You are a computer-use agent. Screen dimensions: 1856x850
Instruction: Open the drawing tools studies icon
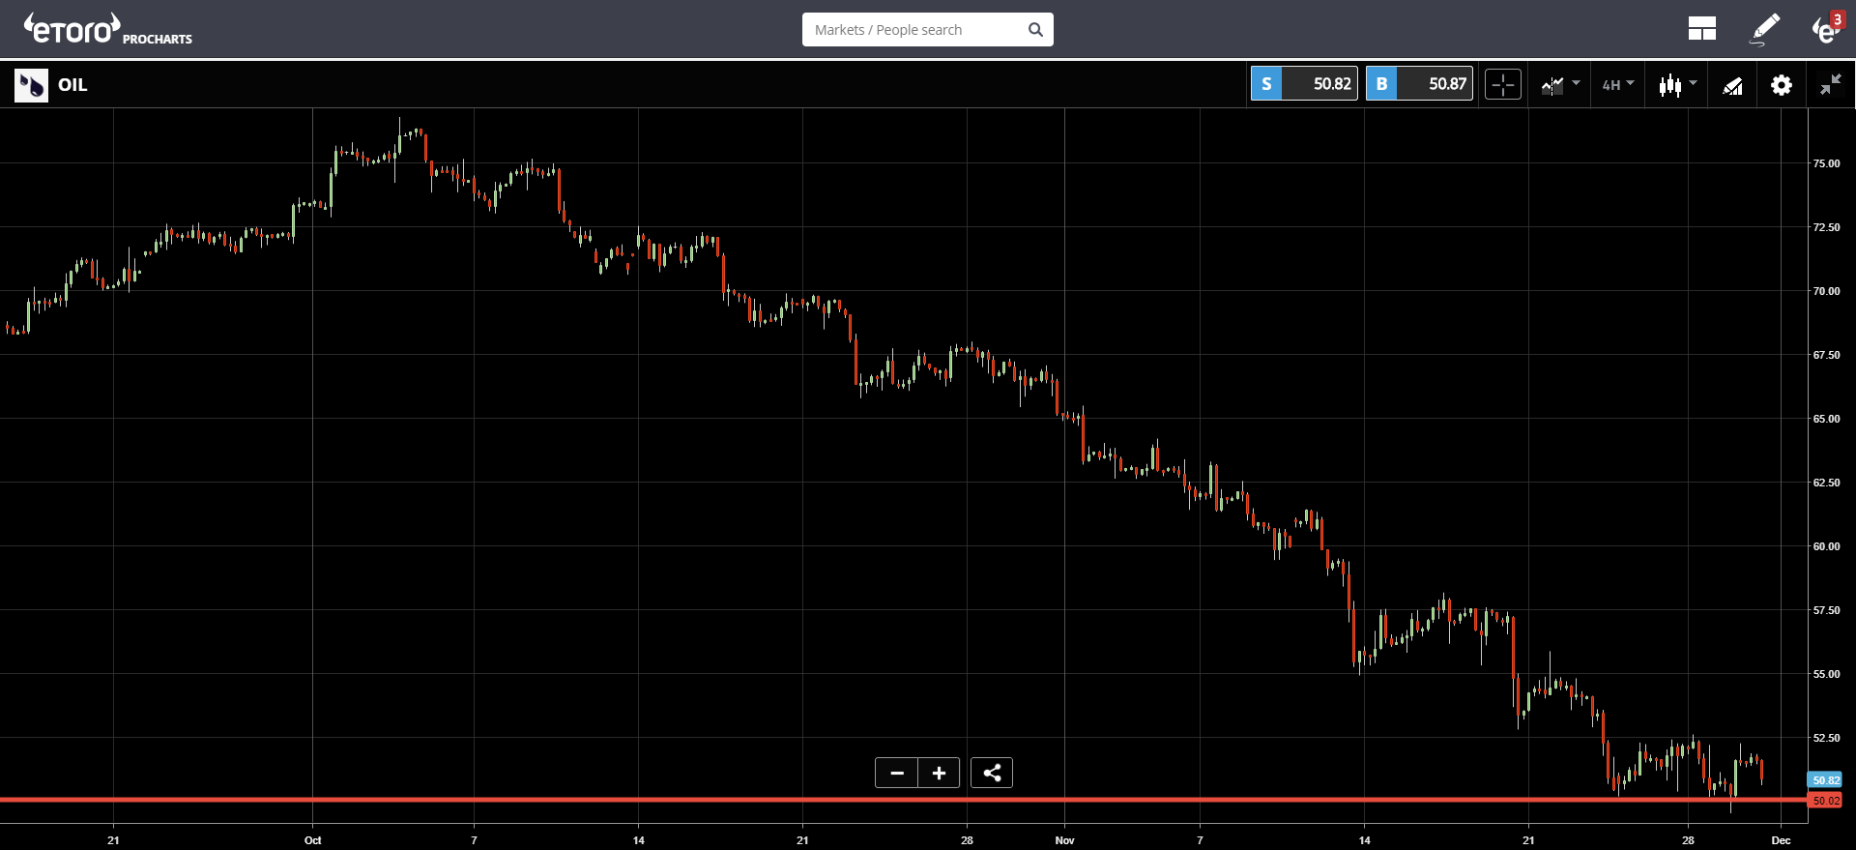click(x=1732, y=85)
